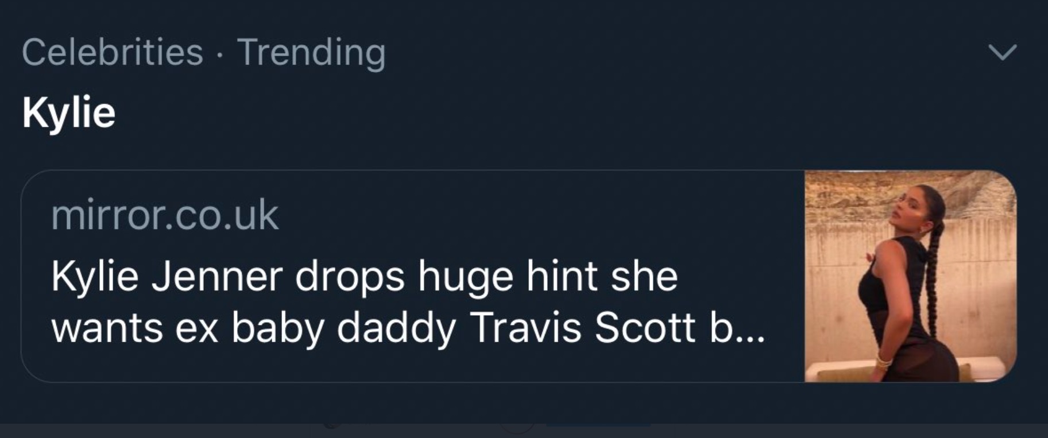Select the Trending label text
The width and height of the screenshot is (1048, 438).
point(311,53)
